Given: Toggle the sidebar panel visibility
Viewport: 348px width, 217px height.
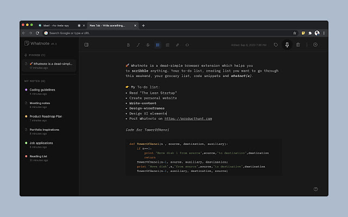Looking at the screenshot, I should click(x=86, y=44).
